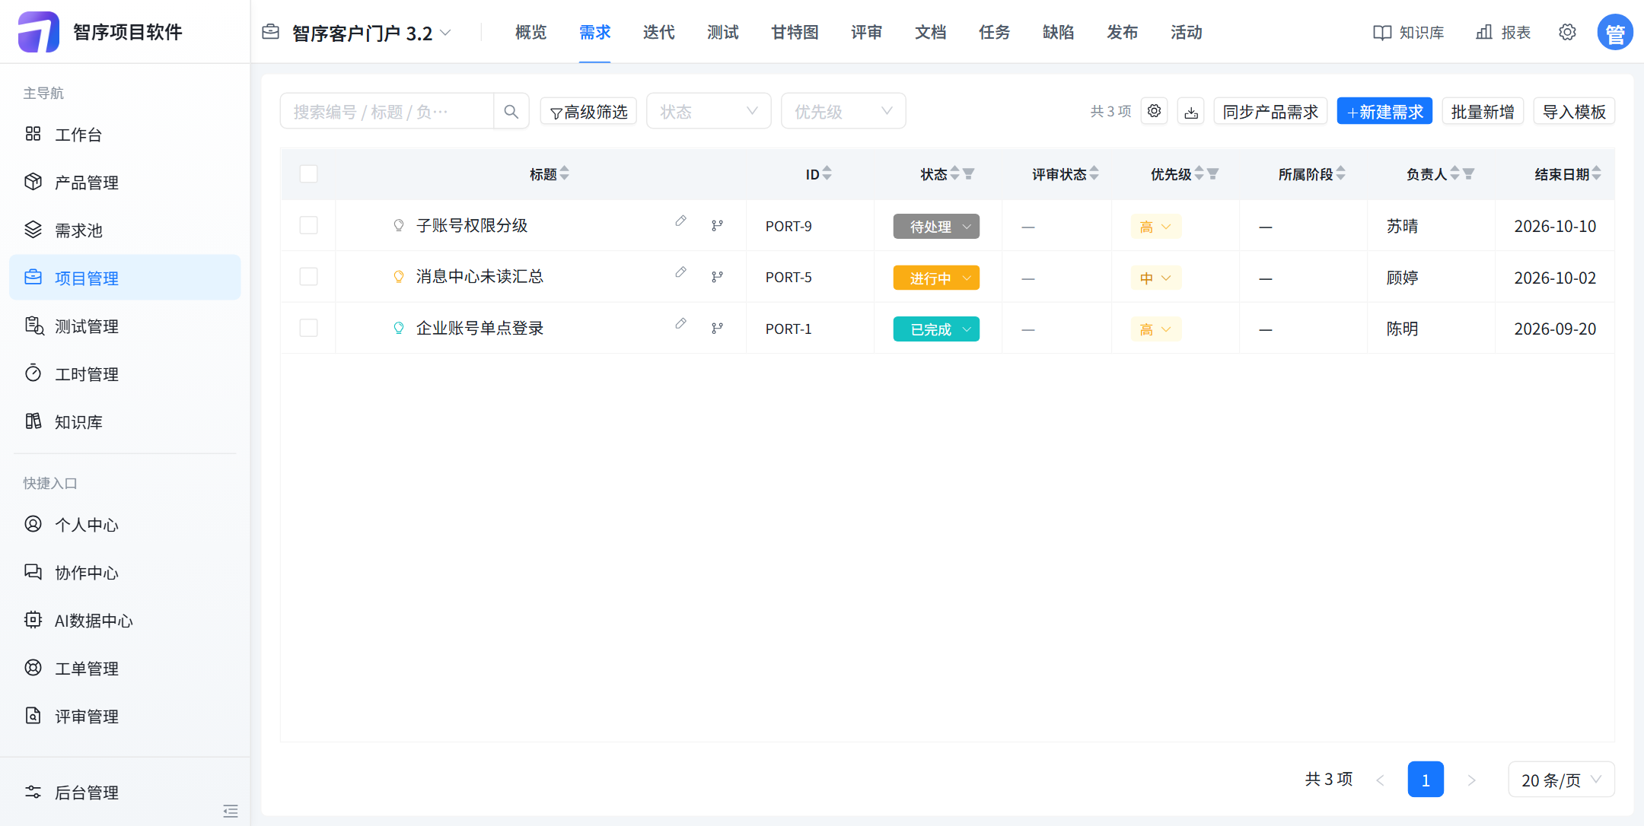Filter the 优先级 column with funnel icon

pos(1212,174)
